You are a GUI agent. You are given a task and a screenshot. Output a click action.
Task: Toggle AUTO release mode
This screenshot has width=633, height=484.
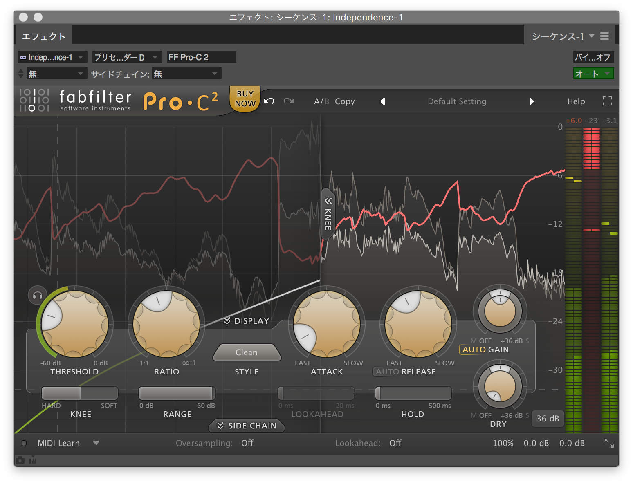[x=387, y=372]
